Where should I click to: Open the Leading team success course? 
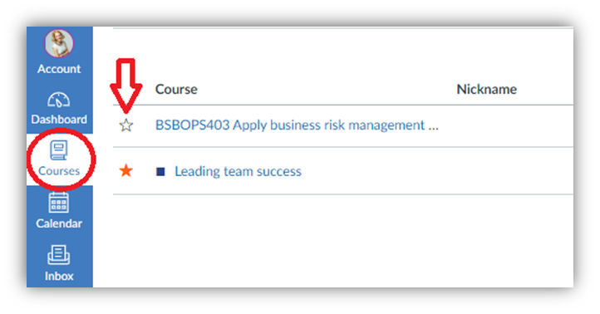click(x=238, y=171)
